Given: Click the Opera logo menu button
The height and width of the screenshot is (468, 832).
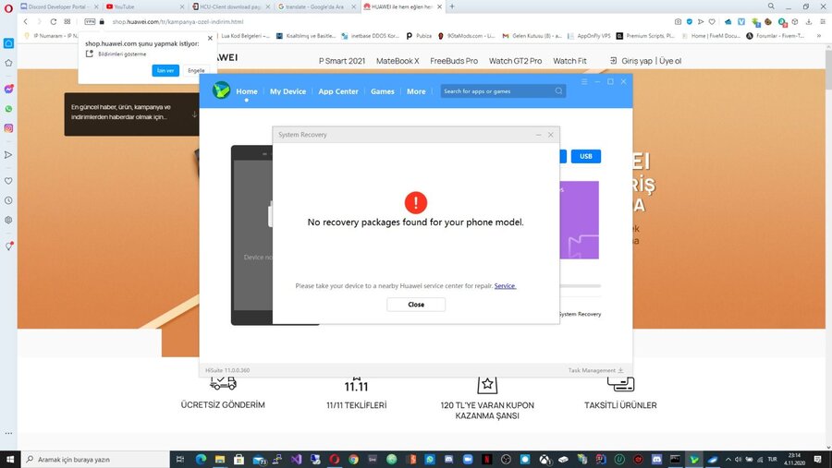Looking at the screenshot, I should point(8,8).
